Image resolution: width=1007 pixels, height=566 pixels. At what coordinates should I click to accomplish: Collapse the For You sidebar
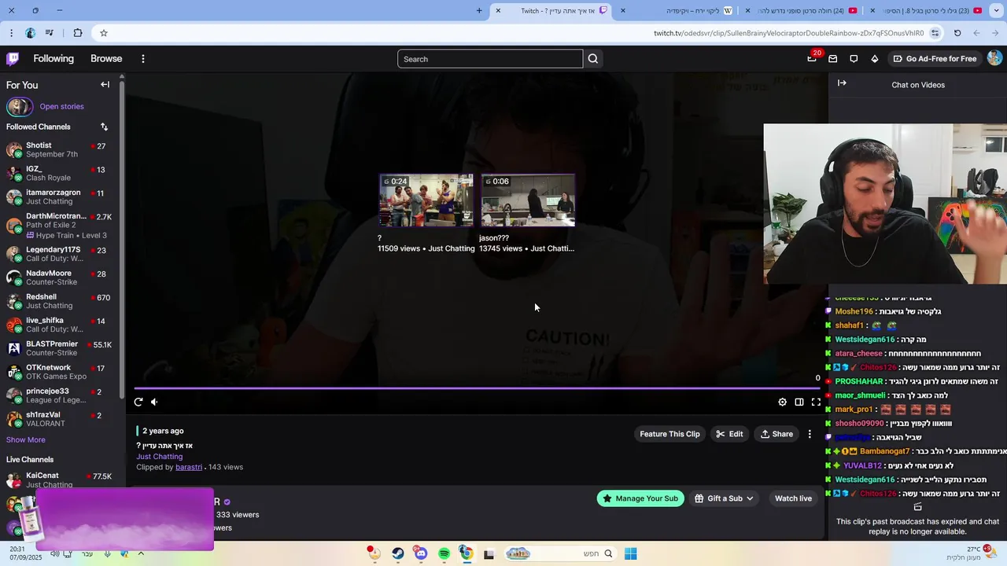[105, 85]
